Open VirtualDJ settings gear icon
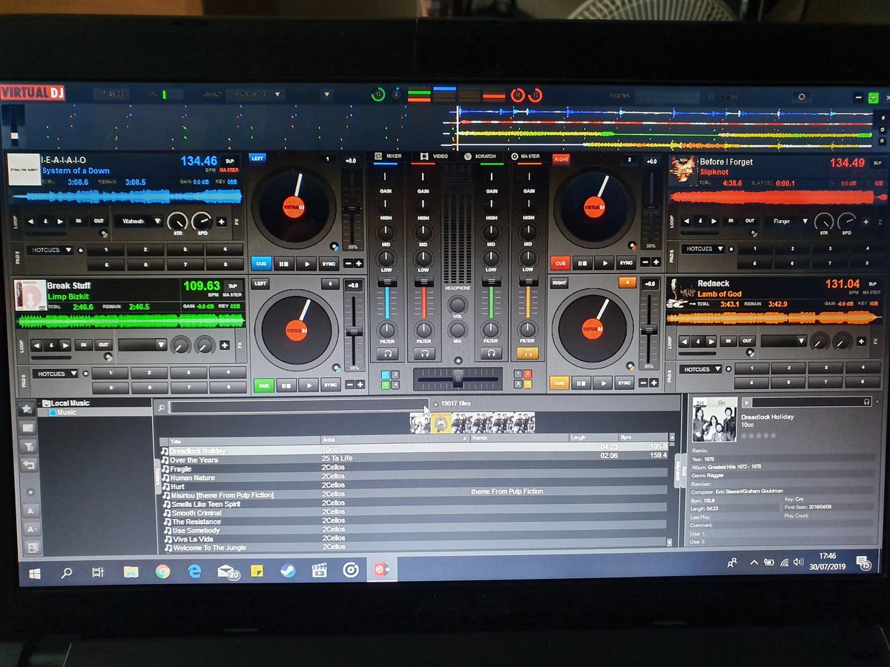Viewport: 890px width, 667px height. point(800,96)
